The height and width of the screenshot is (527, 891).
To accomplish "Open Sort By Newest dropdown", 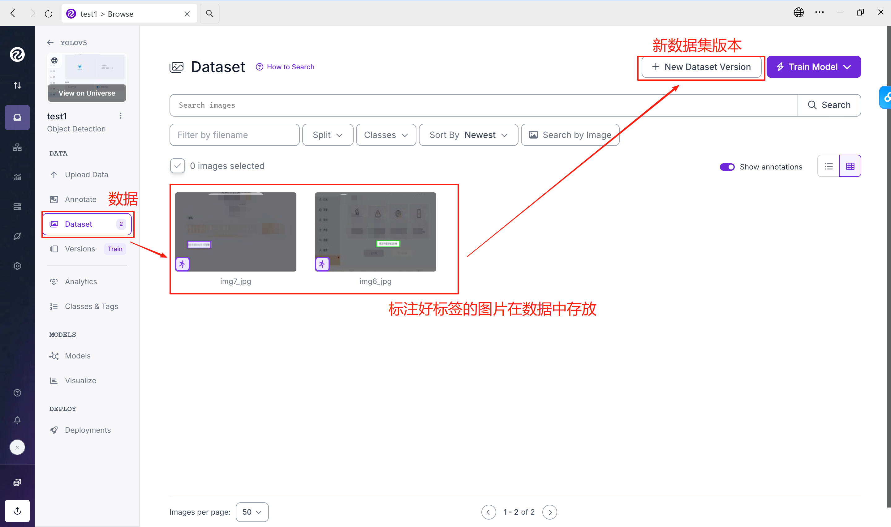I will coord(468,135).
